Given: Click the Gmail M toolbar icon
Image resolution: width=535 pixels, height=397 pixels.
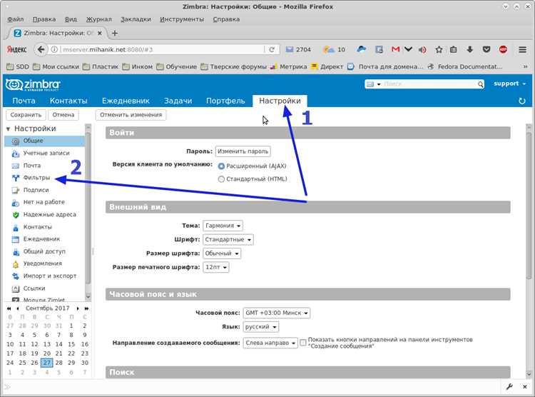Looking at the screenshot, I should pyautogui.click(x=395, y=49).
